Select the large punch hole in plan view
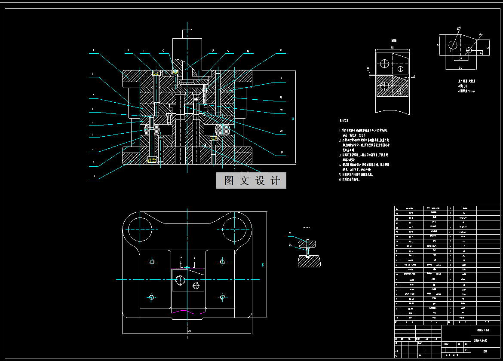The height and width of the screenshot is (361, 503). coord(180,280)
